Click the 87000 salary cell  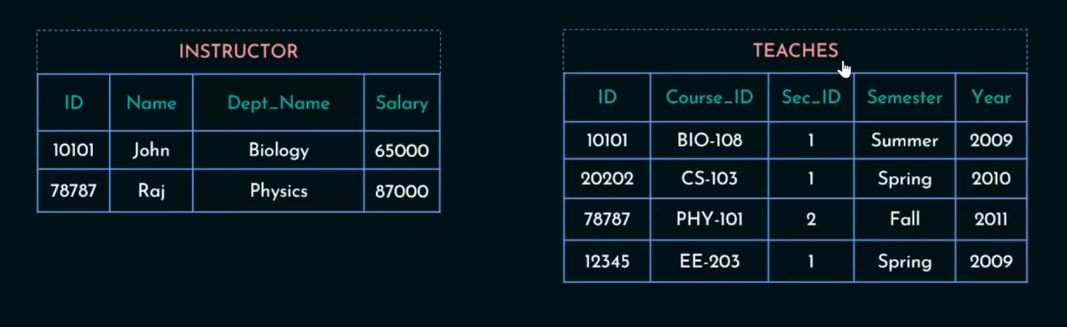point(402,191)
